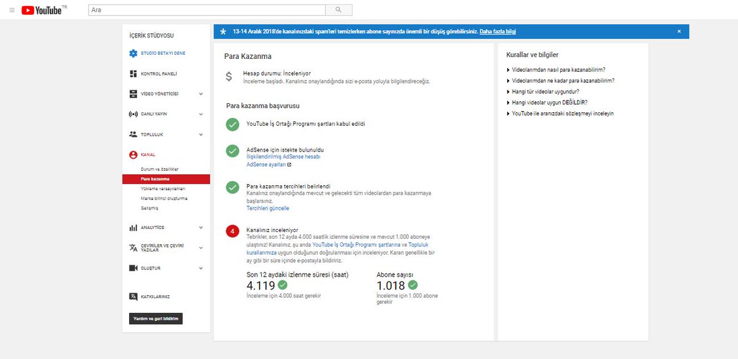The width and height of the screenshot is (738, 359).
Task: Click the Analytics bar chart icon
Action: pos(133,228)
